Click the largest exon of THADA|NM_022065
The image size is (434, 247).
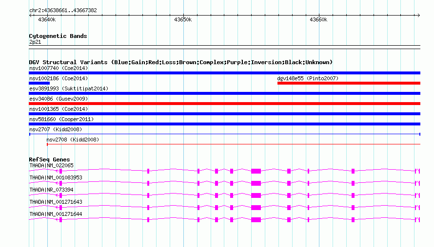pyautogui.click(x=256, y=171)
